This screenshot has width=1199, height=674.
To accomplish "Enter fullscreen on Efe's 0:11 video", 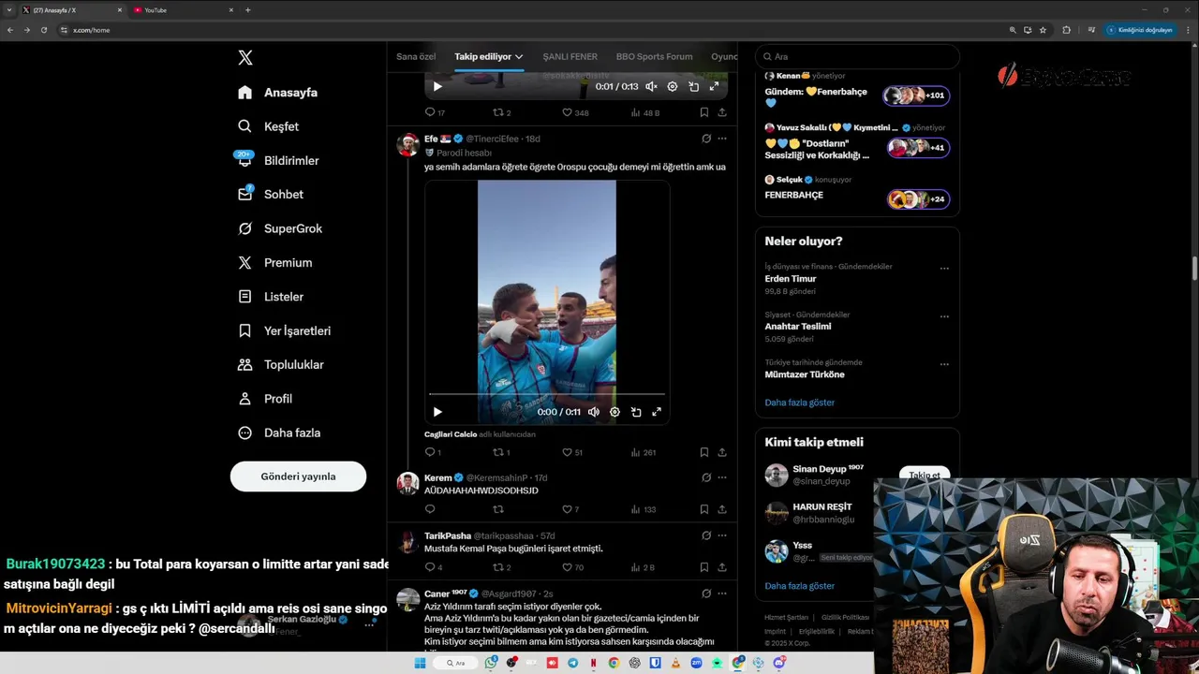I will [657, 412].
